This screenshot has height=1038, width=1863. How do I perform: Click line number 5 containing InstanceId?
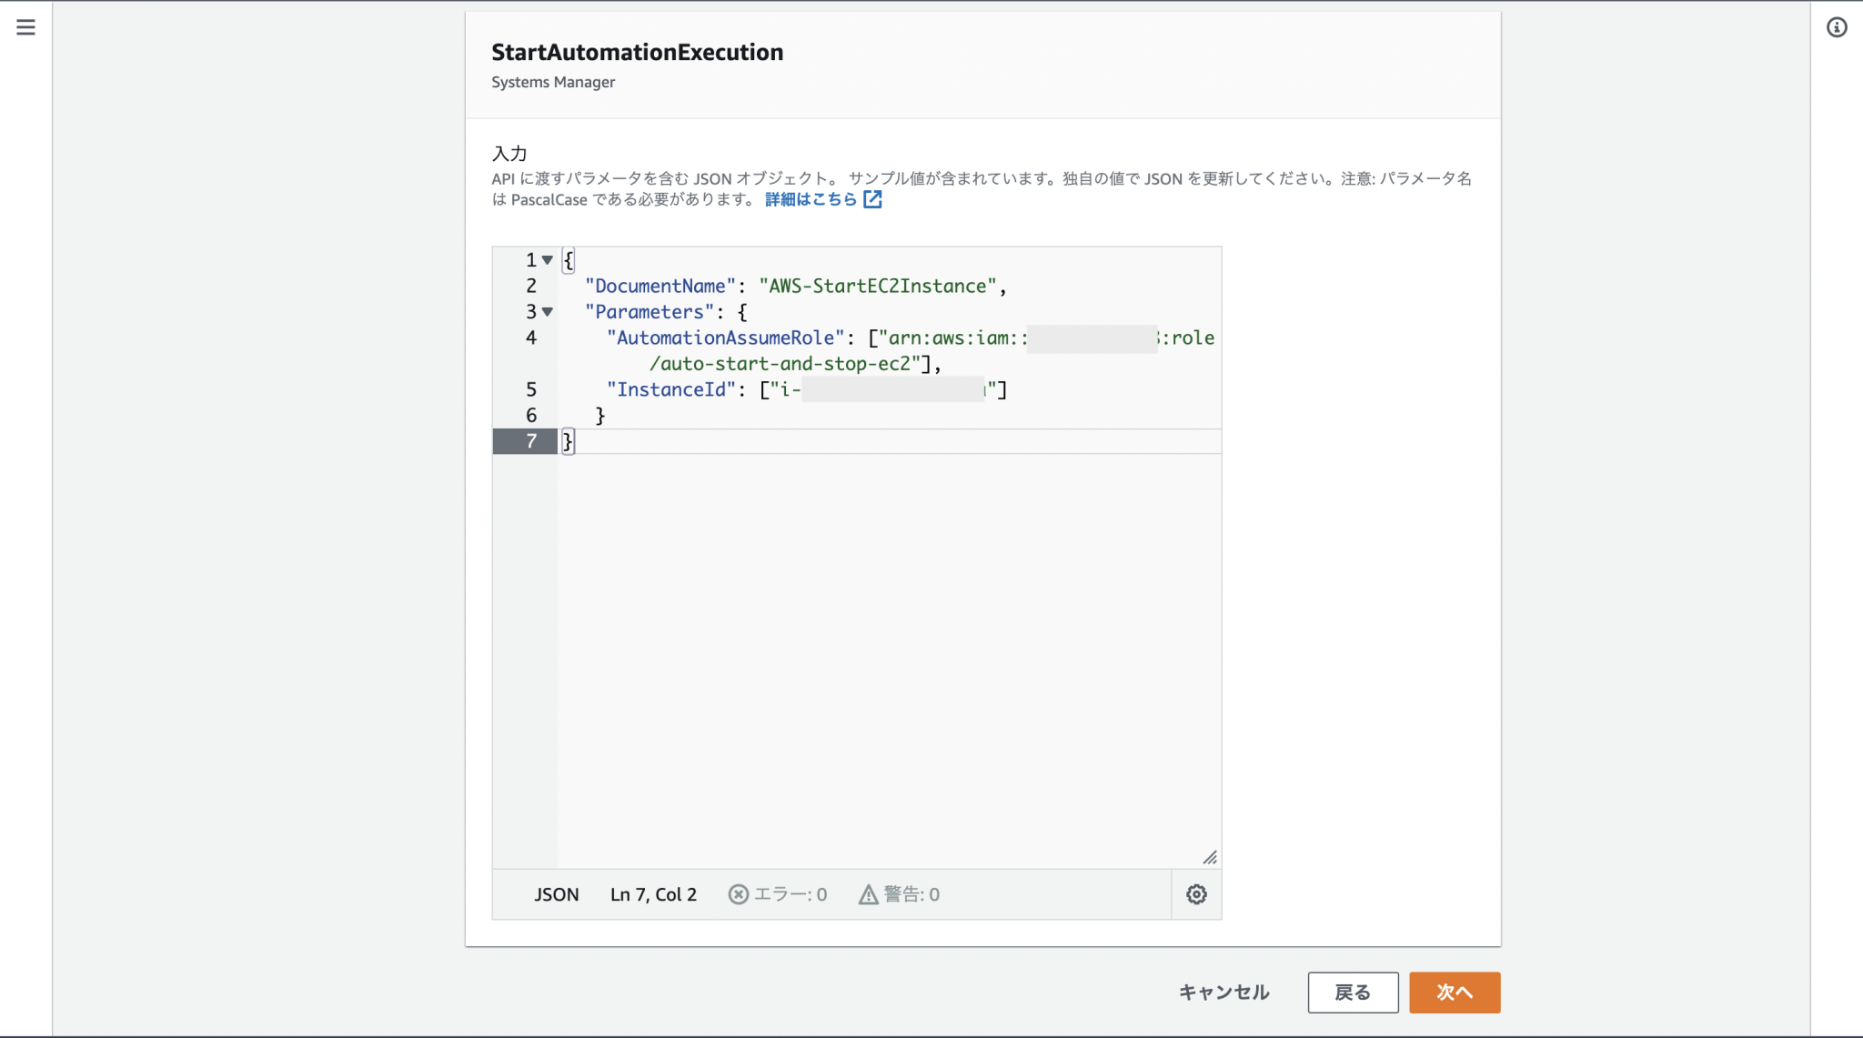[x=530, y=389]
